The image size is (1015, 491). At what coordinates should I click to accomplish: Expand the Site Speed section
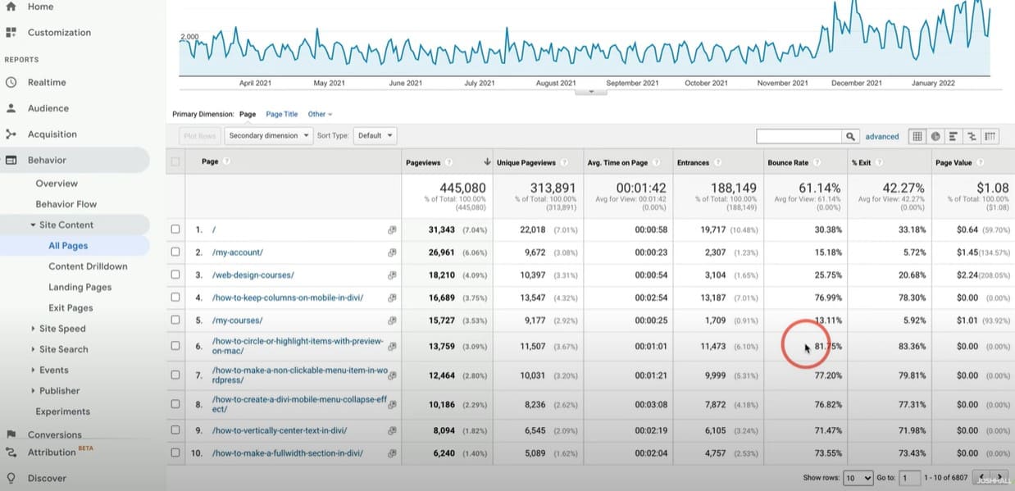[62, 329]
